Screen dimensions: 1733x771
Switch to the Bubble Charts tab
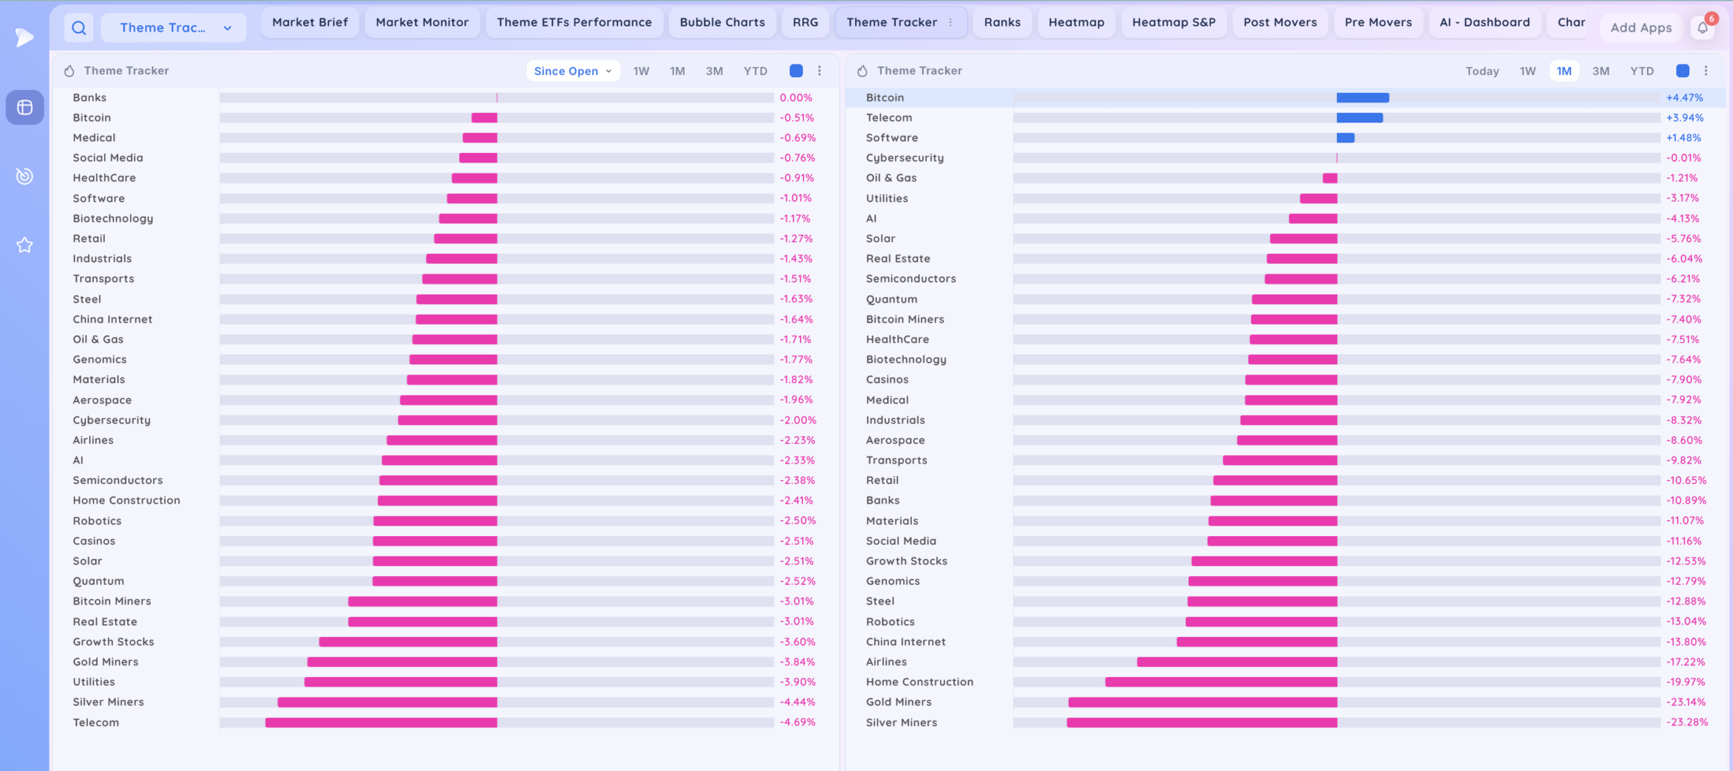pyautogui.click(x=722, y=22)
